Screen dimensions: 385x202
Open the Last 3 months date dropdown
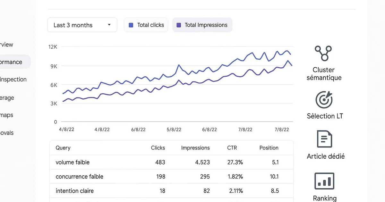coord(82,25)
